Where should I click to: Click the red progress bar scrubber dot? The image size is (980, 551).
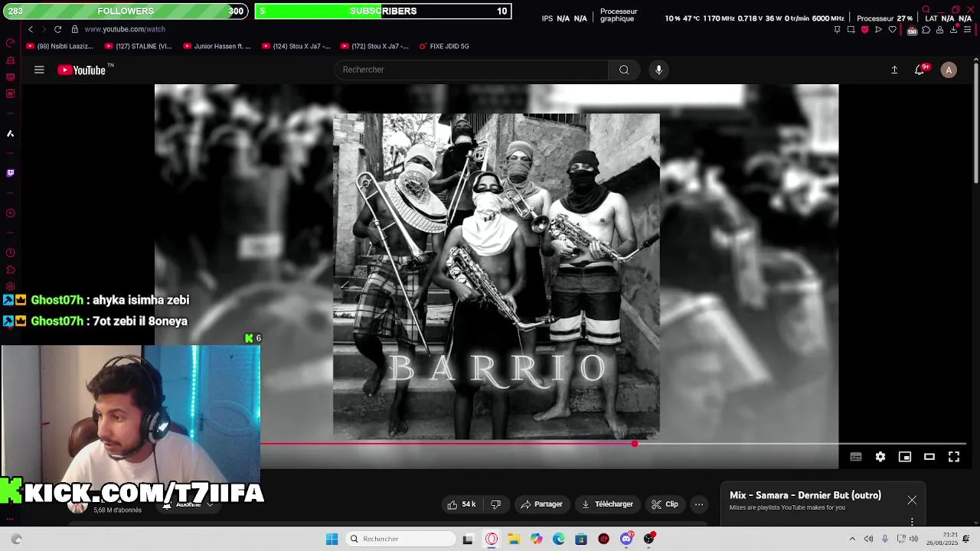[635, 444]
